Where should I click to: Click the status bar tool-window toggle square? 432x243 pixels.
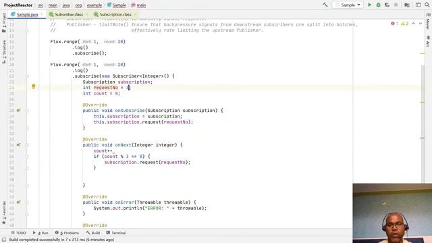(x=4, y=240)
